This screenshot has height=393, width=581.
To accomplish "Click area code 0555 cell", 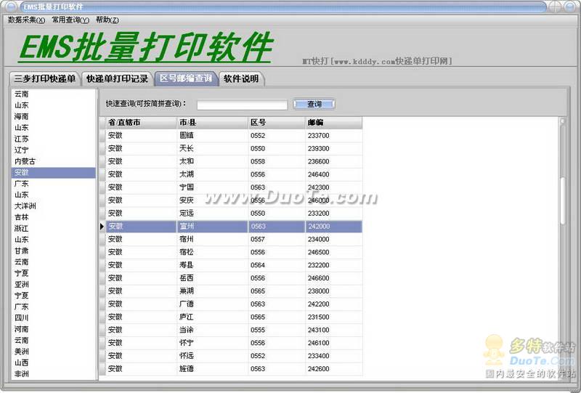I will point(277,330).
